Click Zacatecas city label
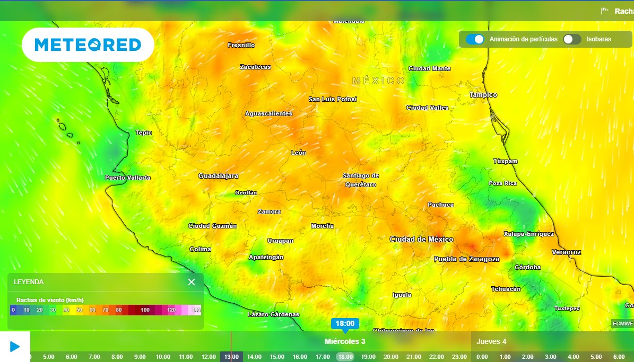 256,67
